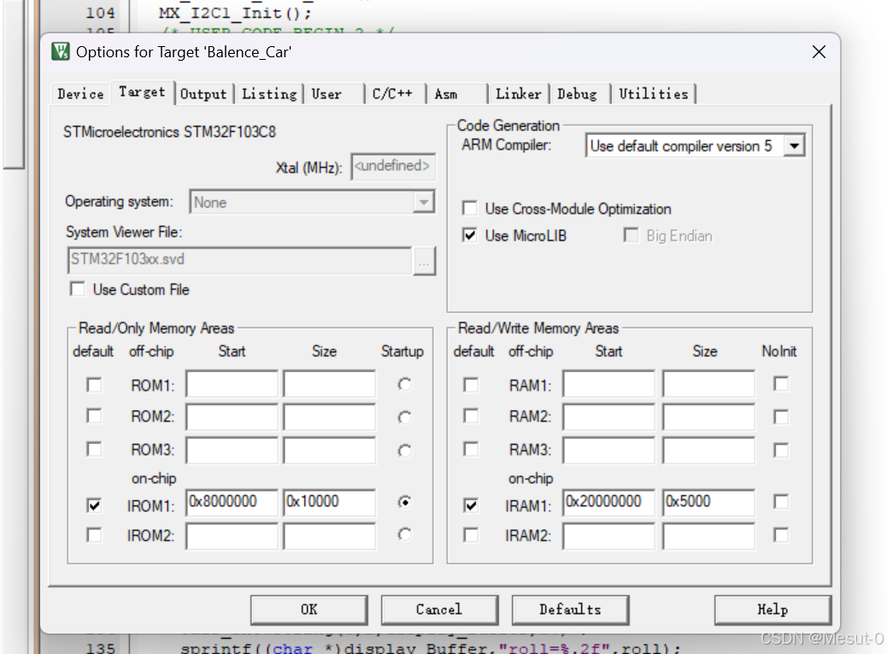Toggle the Big Endian checkbox
This screenshot has width=887, height=654.
pyautogui.click(x=631, y=235)
